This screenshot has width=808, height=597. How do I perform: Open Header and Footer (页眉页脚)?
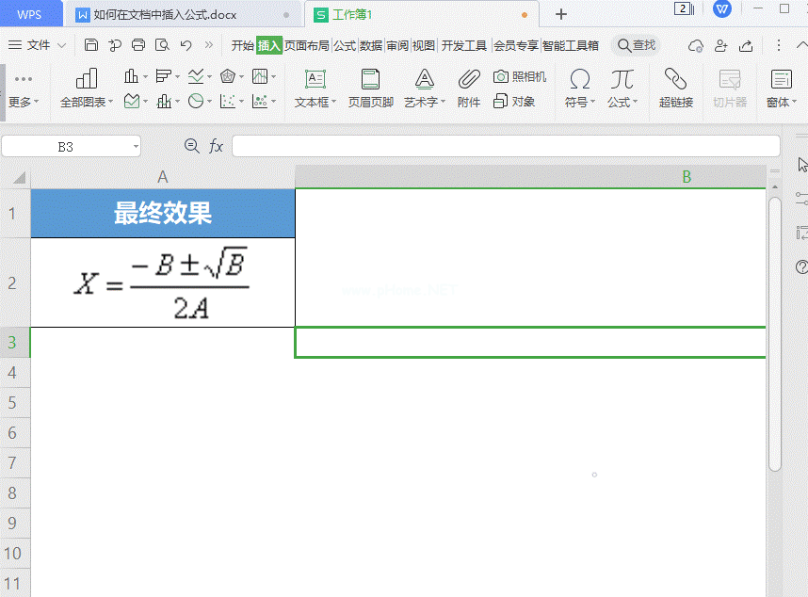coord(370,89)
